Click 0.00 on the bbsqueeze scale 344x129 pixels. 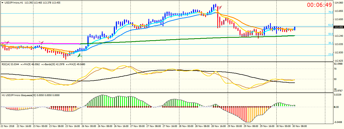[x=337, y=107]
